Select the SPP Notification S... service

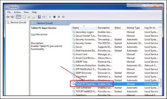click(x=115, y=69)
